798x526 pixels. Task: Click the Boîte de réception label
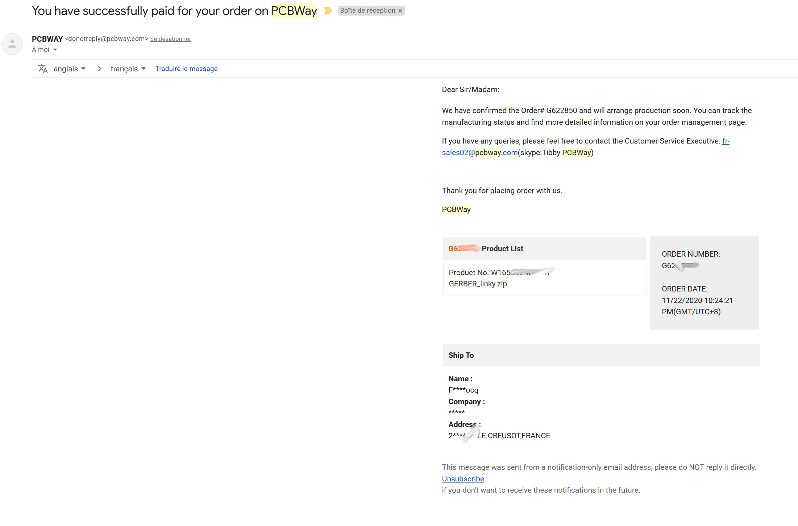(367, 11)
